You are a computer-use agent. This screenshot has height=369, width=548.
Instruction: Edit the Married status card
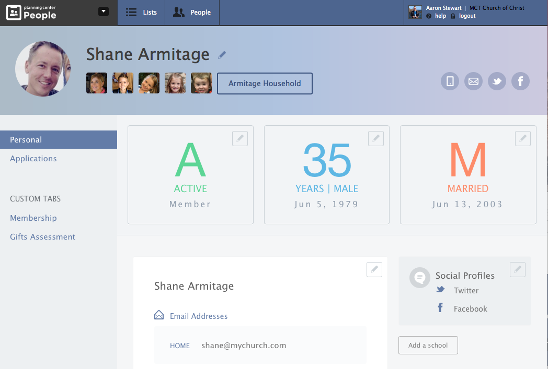coord(523,138)
